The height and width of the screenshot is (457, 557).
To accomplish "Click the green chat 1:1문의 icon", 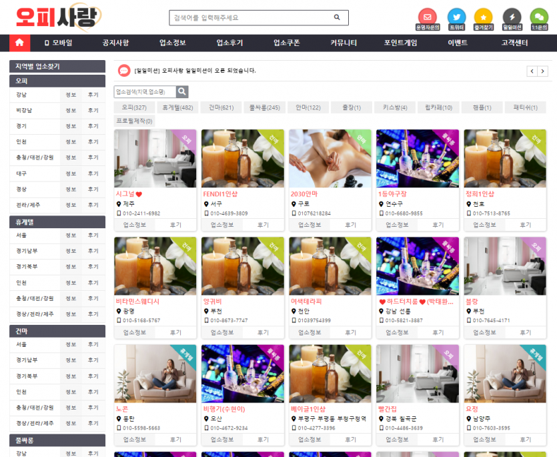I will point(539,17).
